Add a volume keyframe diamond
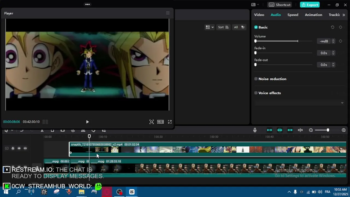The image size is (350, 197). coord(340,41)
